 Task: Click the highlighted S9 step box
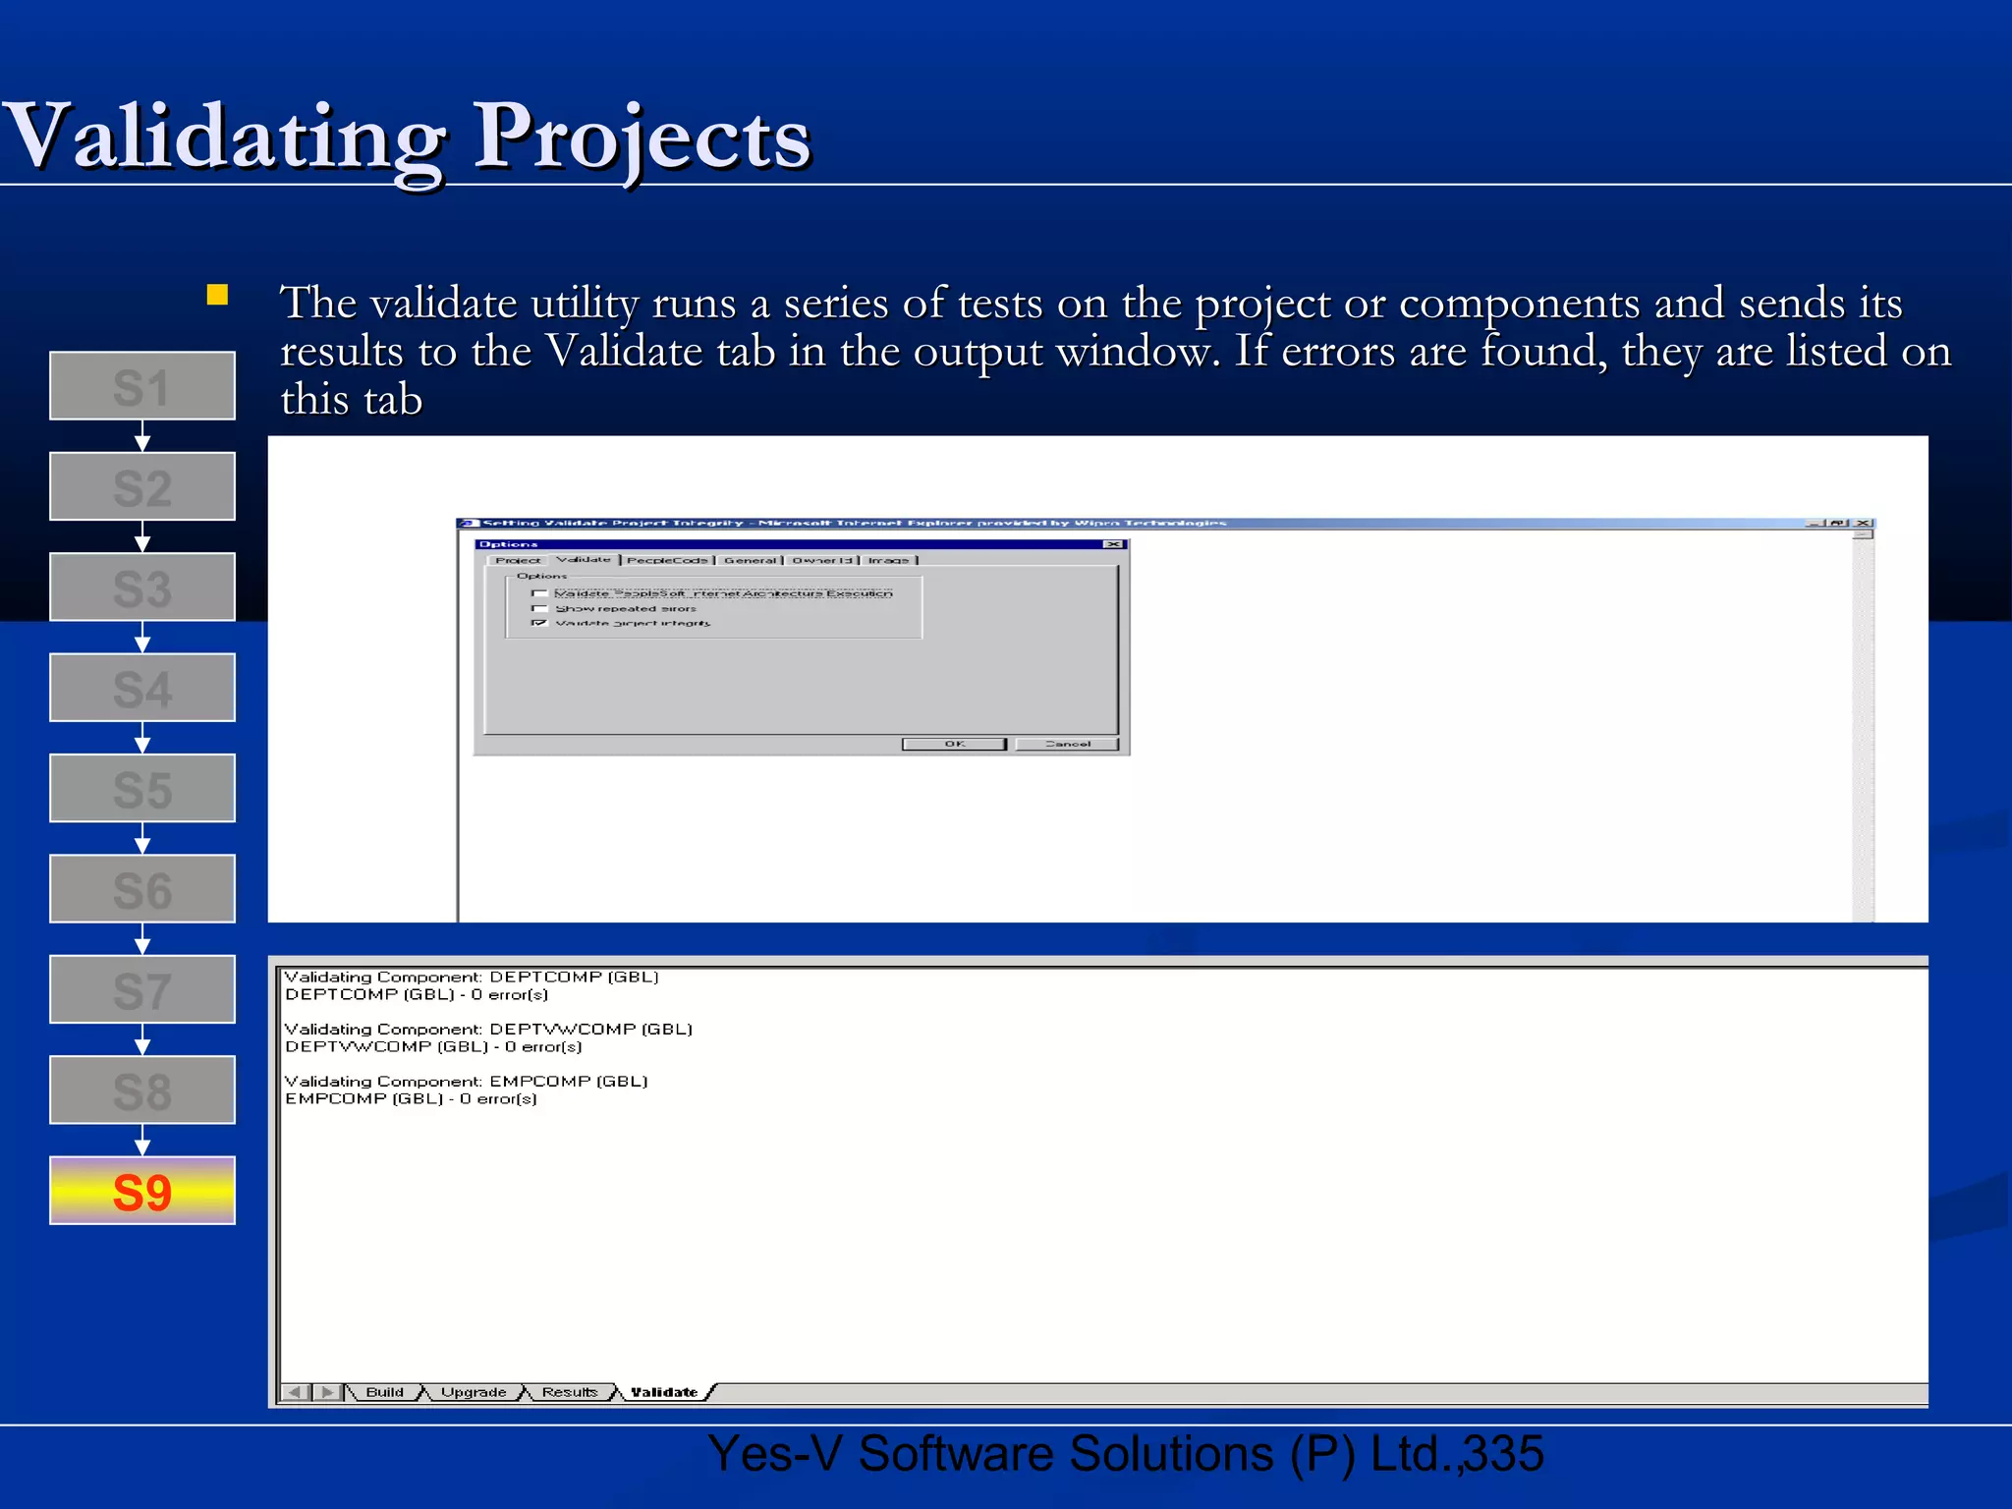point(142,1191)
